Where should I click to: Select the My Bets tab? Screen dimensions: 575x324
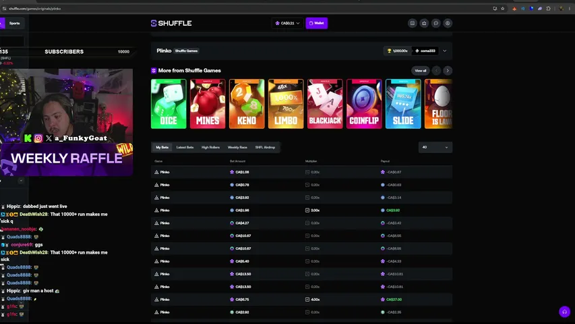[162, 147]
